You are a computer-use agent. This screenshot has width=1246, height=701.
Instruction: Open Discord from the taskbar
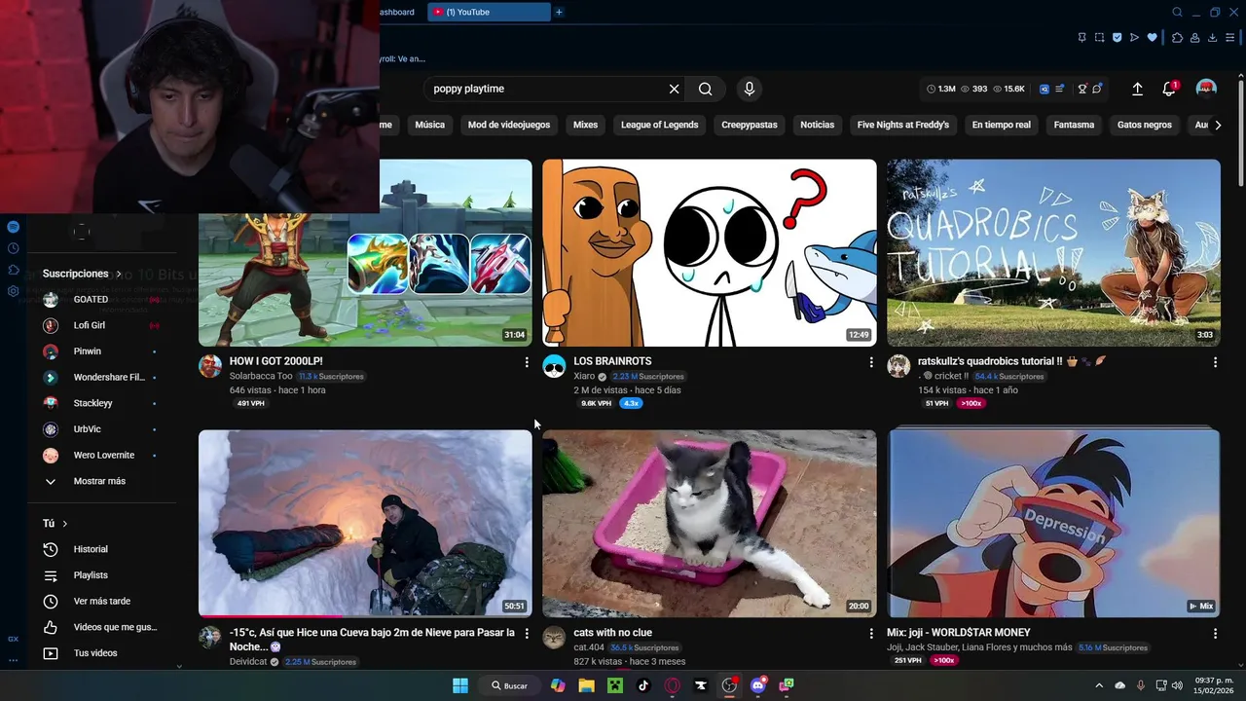pyautogui.click(x=758, y=685)
